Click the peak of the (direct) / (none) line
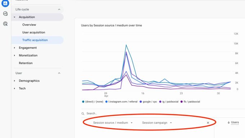The width and height of the screenshot is (245, 138). coord(126,45)
